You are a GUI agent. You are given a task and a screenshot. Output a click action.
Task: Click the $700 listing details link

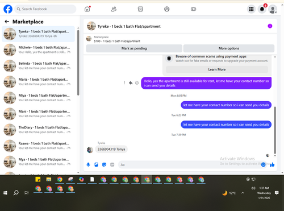pos(117,41)
